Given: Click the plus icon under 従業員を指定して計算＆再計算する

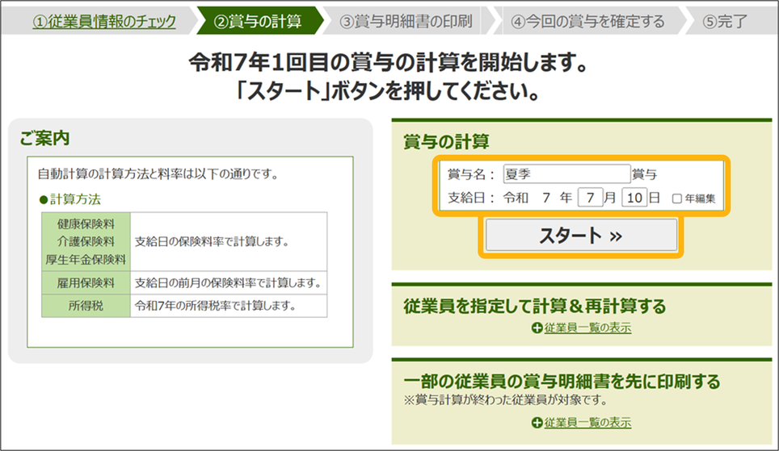Looking at the screenshot, I should point(537,328).
